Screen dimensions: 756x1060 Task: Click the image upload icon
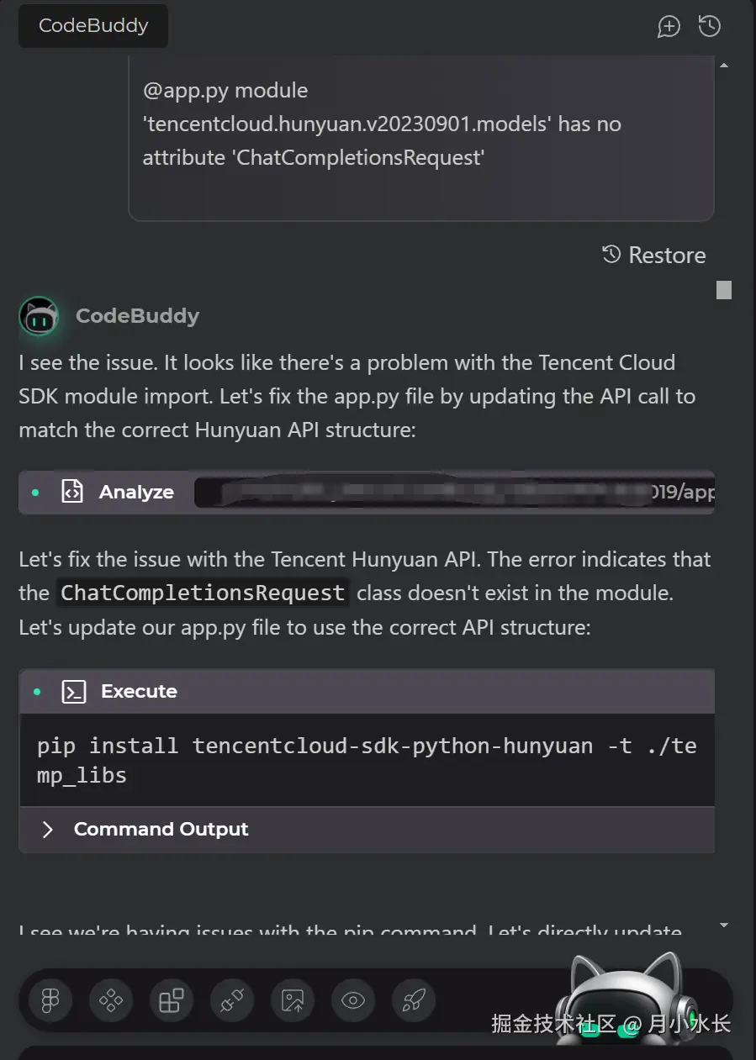coord(293,1000)
